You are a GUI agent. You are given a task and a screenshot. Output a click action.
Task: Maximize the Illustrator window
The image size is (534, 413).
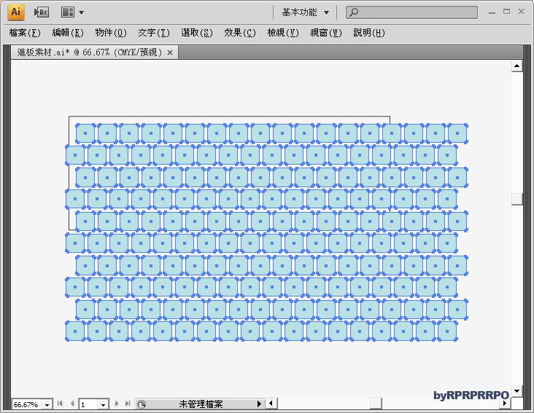click(x=507, y=12)
